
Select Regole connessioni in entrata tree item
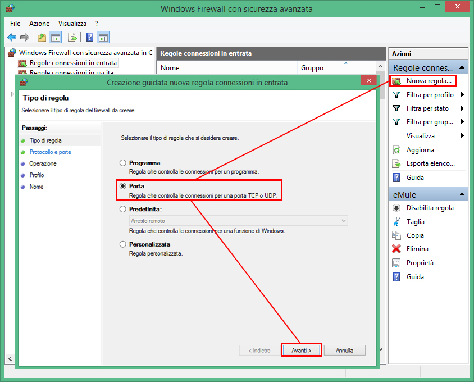tap(73, 63)
